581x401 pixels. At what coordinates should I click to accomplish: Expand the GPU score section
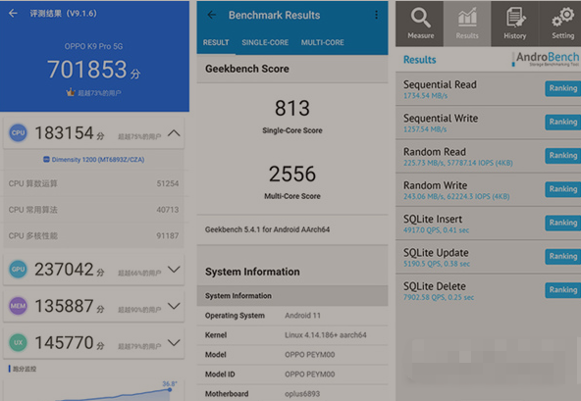coord(174,270)
